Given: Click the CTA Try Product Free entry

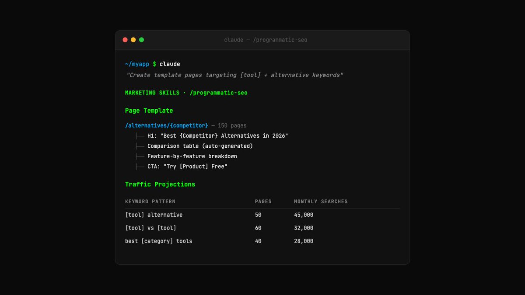Looking at the screenshot, I should pyautogui.click(x=187, y=167).
